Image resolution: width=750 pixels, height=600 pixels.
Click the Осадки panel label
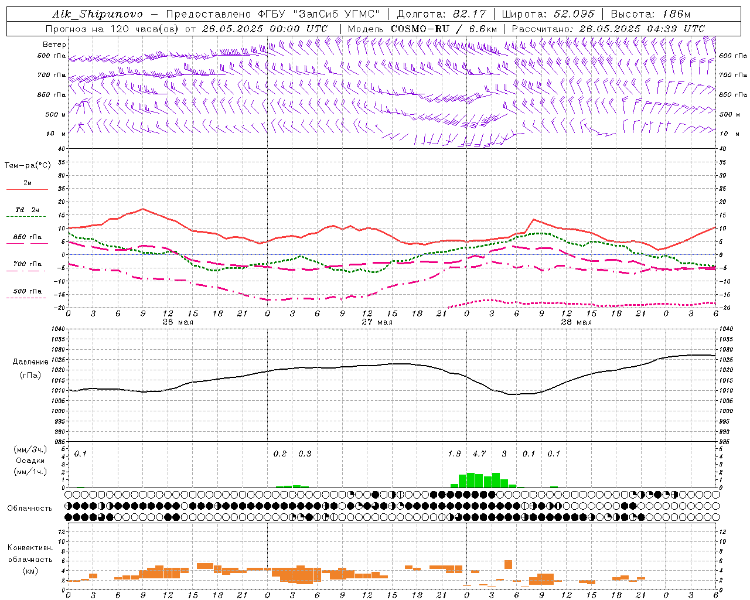pyautogui.click(x=30, y=461)
